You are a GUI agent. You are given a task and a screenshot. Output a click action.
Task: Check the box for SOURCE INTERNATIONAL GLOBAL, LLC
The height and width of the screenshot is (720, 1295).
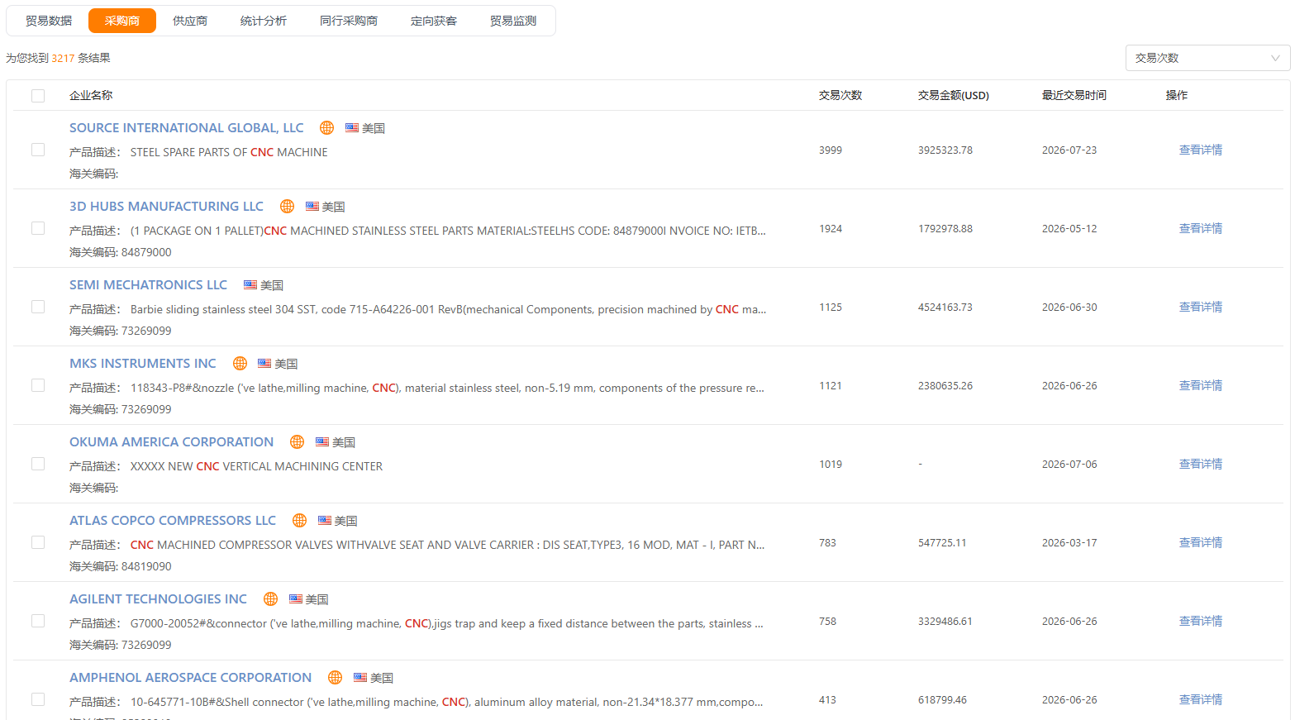tap(38, 150)
